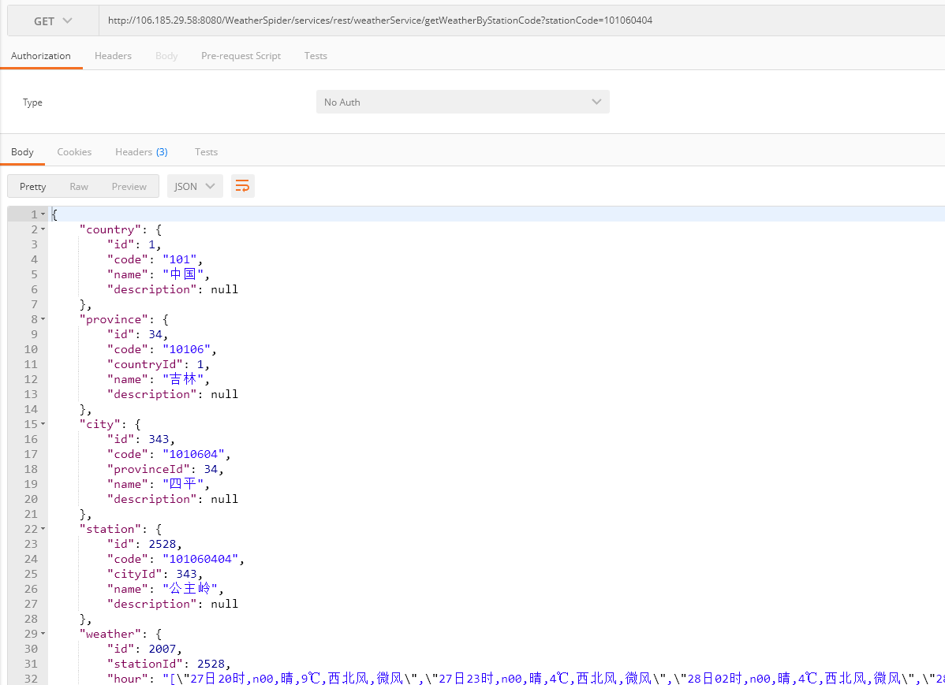The width and height of the screenshot is (945, 685).
Task: Select the Authorization tab
Action: (x=41, y=55)
